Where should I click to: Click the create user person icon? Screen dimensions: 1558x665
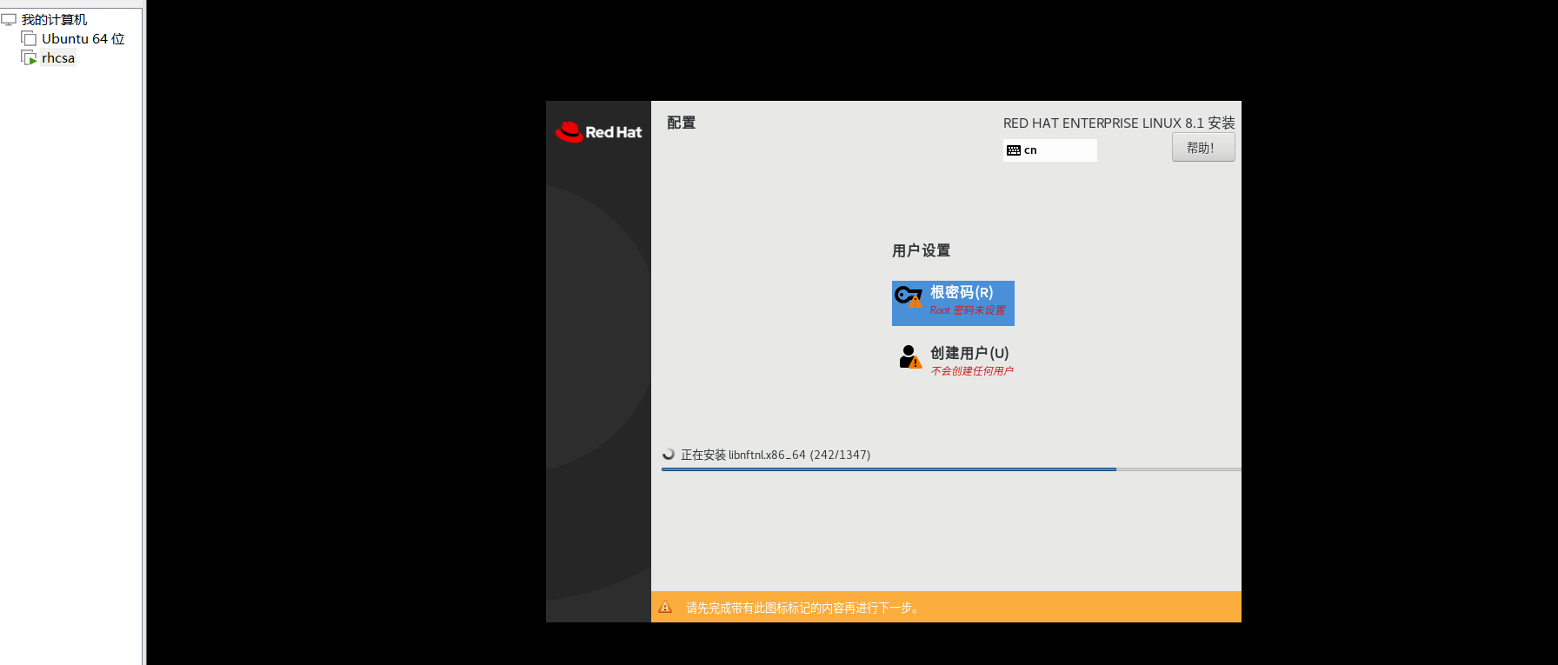[x=909, y=356]
